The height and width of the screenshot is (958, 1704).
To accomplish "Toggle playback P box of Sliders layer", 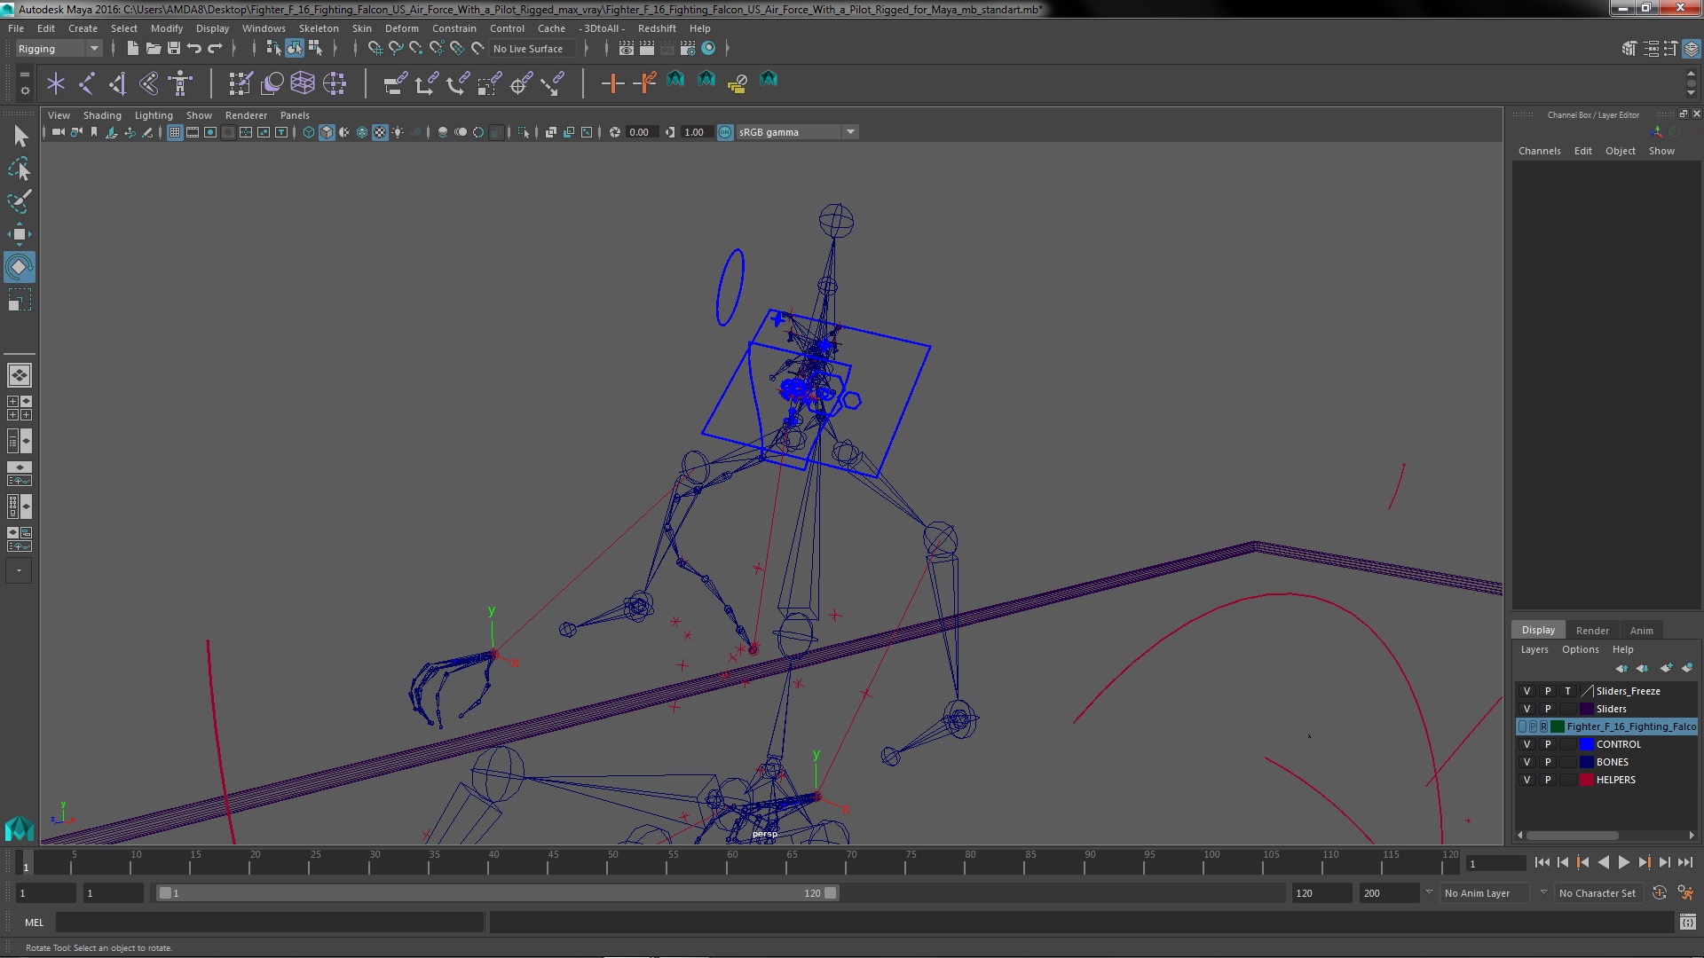I will point(1548,709).
